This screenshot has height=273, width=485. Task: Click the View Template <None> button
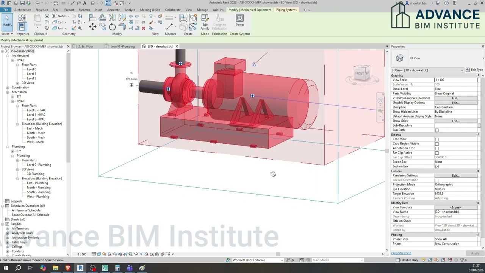[456, 207]
